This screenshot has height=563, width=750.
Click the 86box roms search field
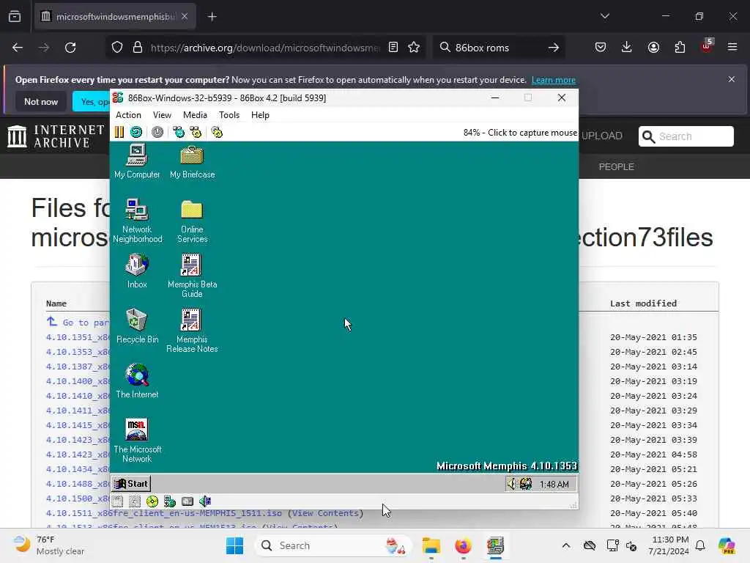497,48
